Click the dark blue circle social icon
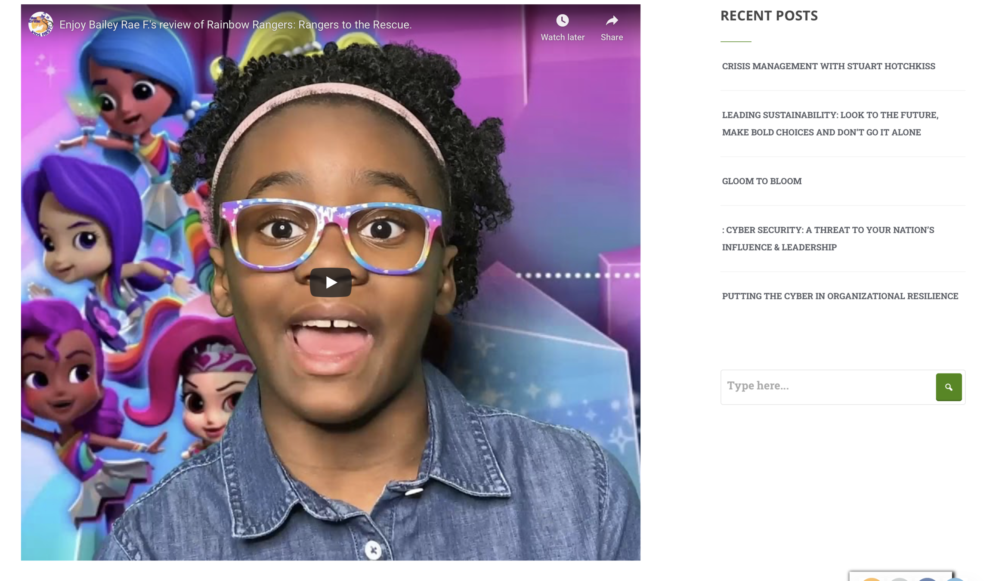 927,579
